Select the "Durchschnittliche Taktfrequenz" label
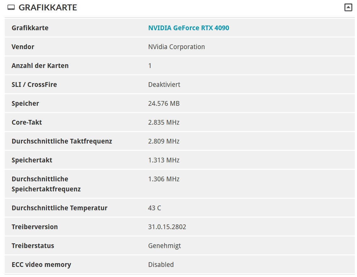 click(x=62, y=141)
